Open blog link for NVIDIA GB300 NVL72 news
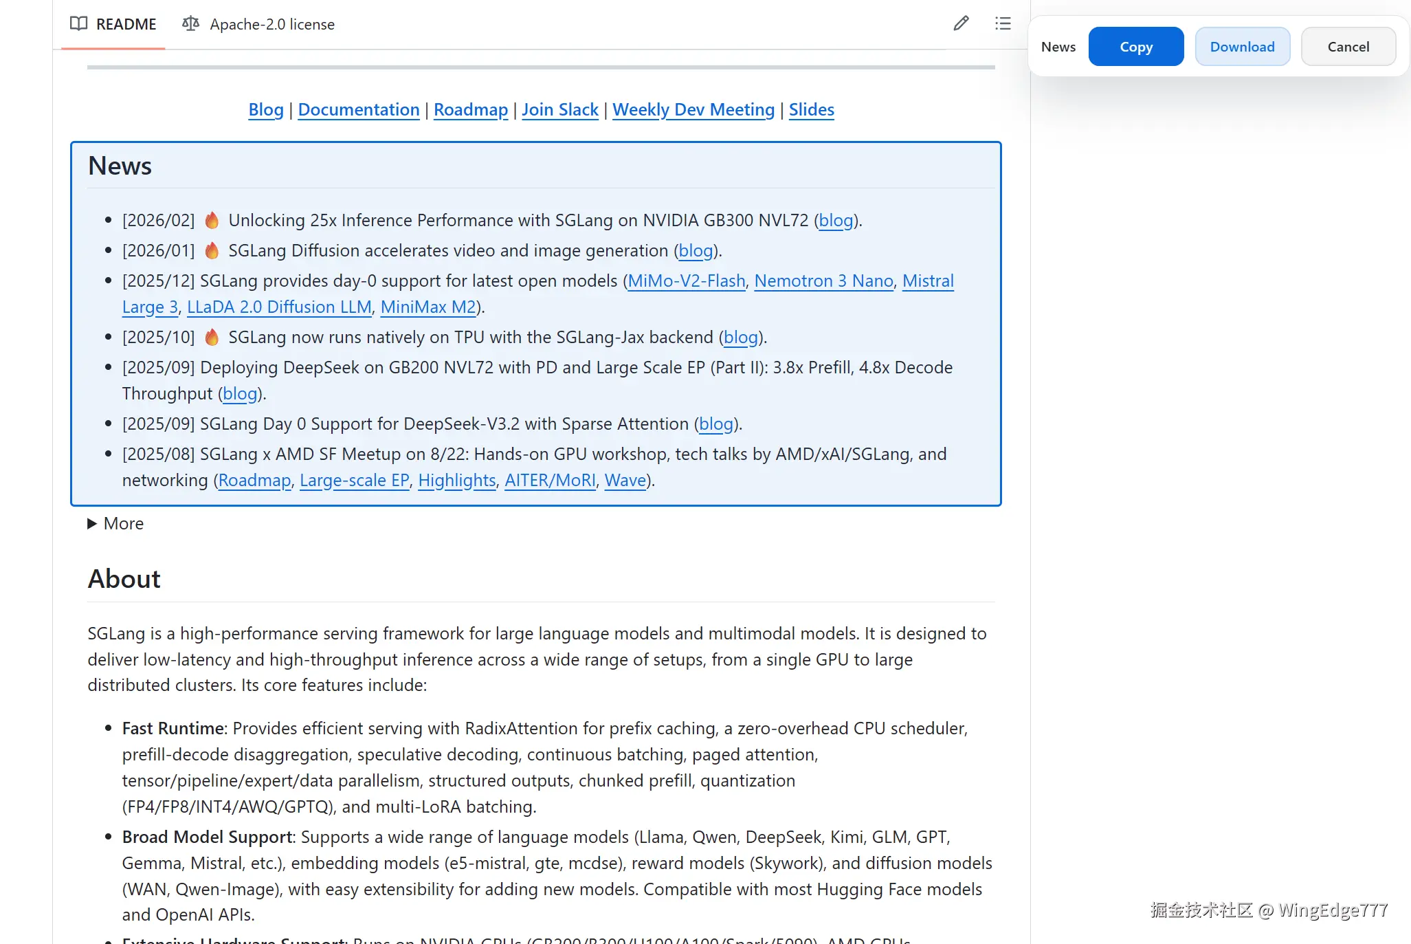This screenshot has width=1411, height=944. pyautogui.click(x=836, y=220)
